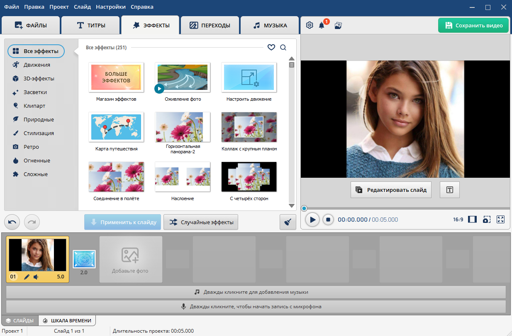This screenshot has width=512, height=336.
Task: Click the redo arrow button
Action: pos(32,222)
